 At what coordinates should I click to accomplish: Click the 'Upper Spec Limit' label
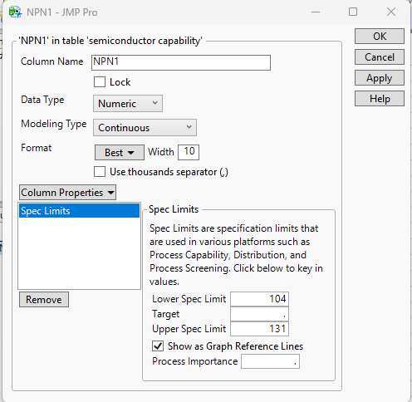point(189,329)
